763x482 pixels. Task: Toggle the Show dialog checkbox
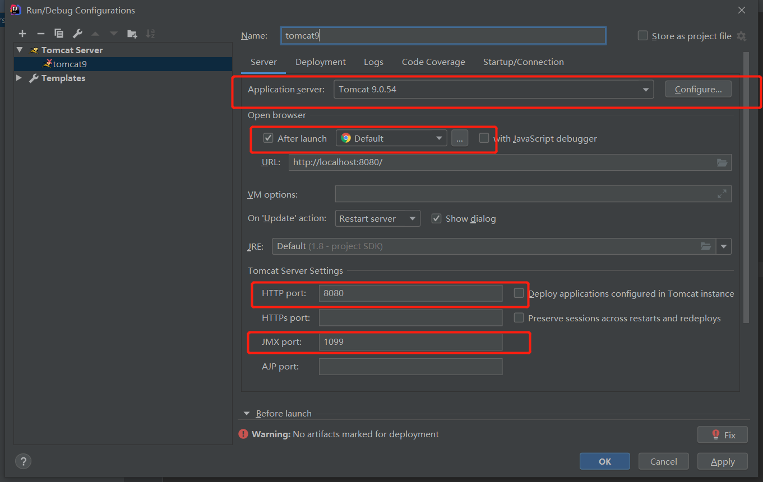[436, 218]
